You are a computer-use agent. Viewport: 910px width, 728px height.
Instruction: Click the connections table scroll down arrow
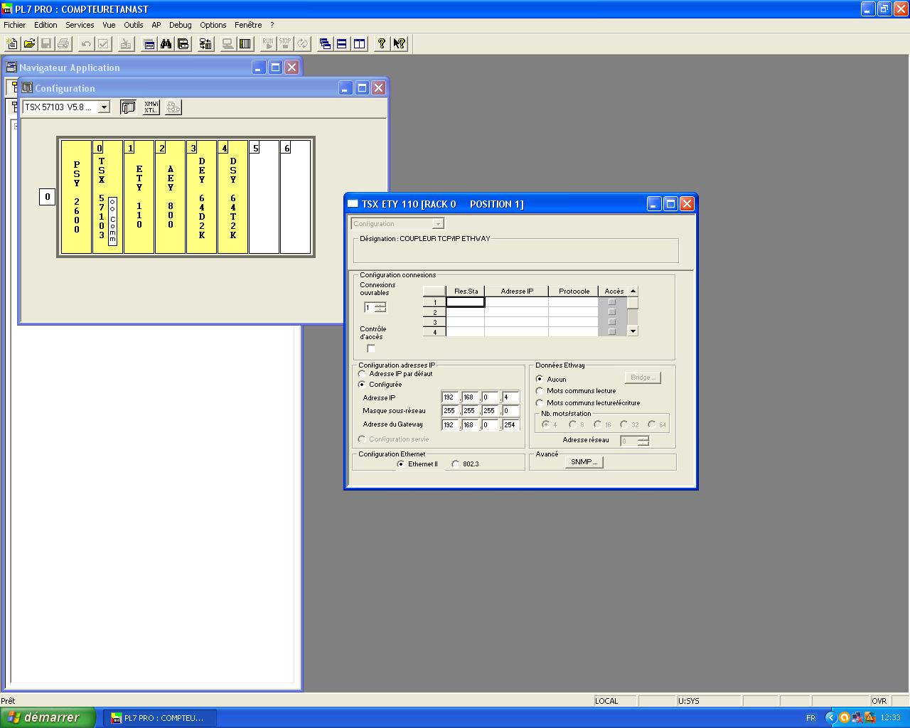[x=633, y=331]
